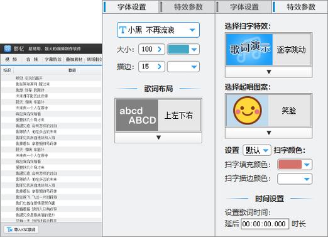Expand the 起唱图案 pattern list arrow
This screenshot has width=328, height=237.
269,133
